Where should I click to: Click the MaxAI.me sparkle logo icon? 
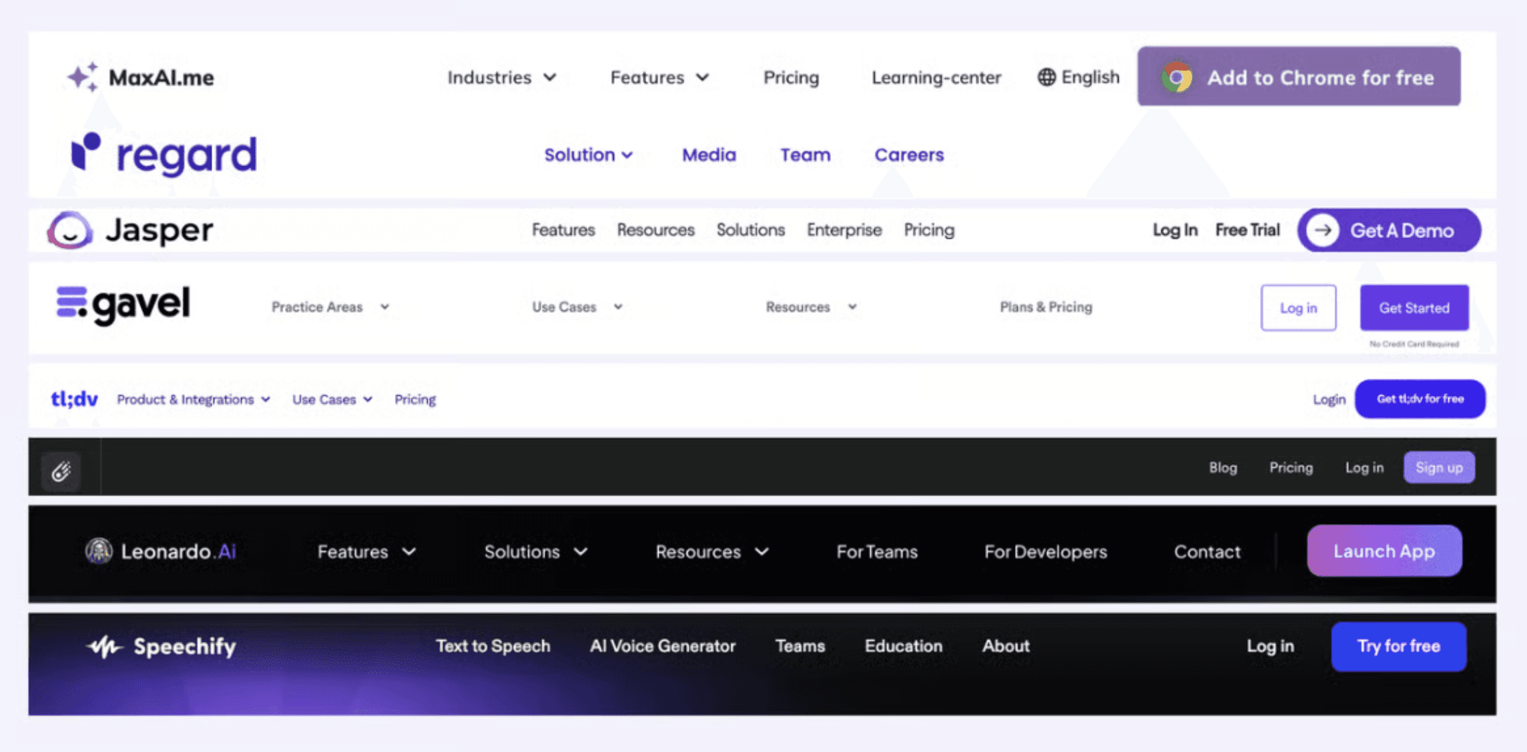pos(83,77)
